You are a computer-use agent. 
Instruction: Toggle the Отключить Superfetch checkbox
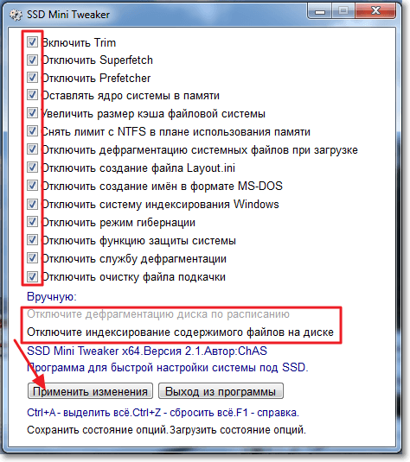point(32,60)
